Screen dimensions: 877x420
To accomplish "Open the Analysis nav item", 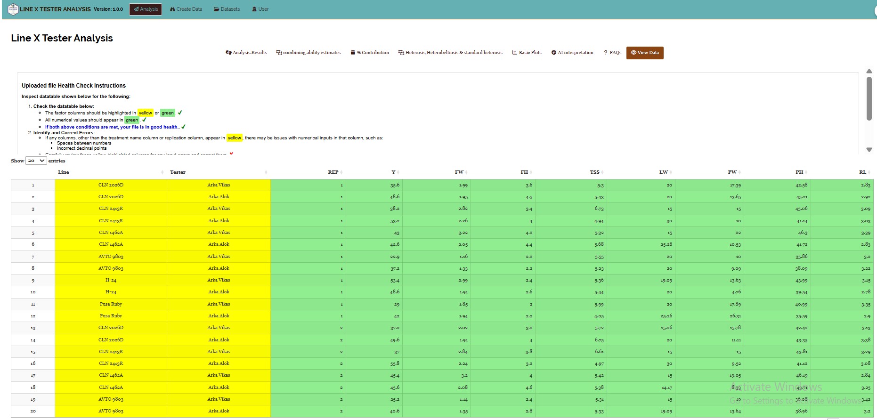I will 146,9.
